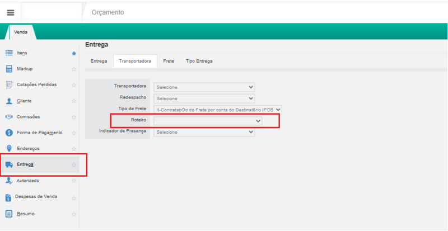Screen dimensions: 448x231
Task: Expand the Roteiro dropdown
Action: [208, 121]
